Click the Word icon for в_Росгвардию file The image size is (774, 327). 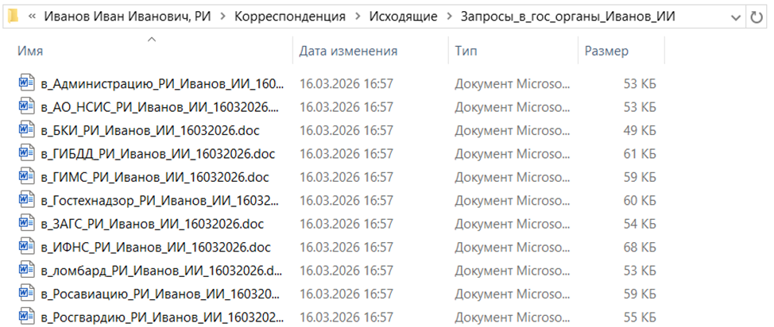click(23, 317)
